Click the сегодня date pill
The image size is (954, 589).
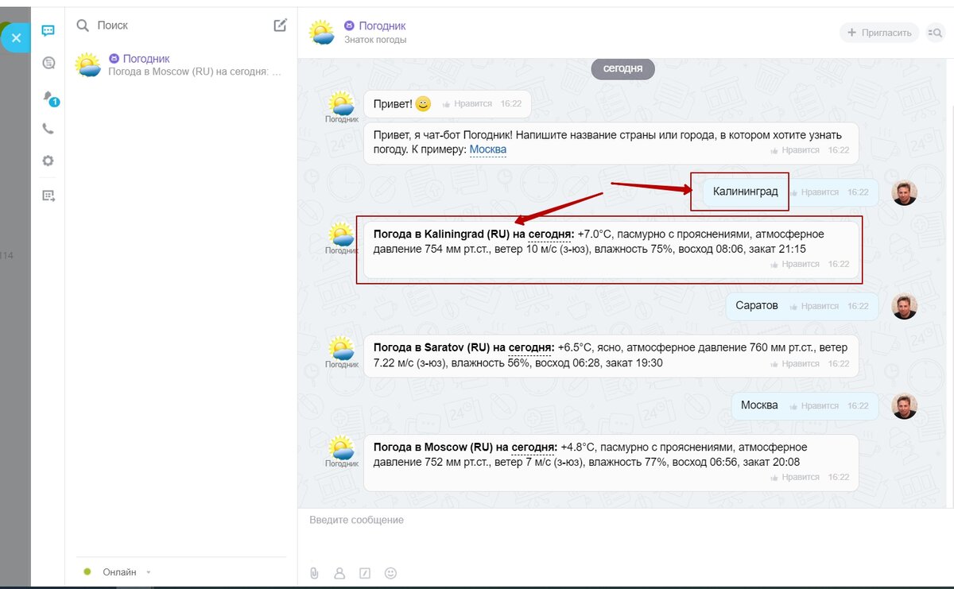622,68
